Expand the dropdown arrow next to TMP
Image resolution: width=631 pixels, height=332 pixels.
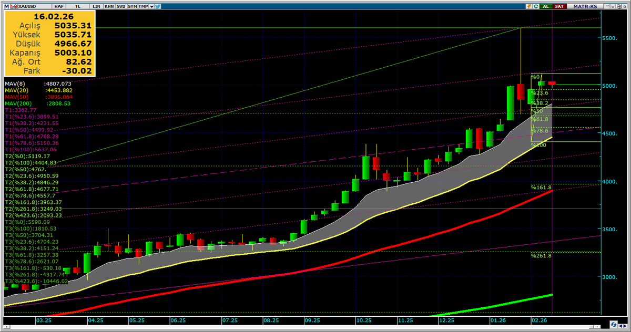click(x=152, y=6)
